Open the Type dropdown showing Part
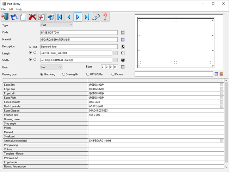The height and width of the screenshot is (172, 229). coord(57,25)
